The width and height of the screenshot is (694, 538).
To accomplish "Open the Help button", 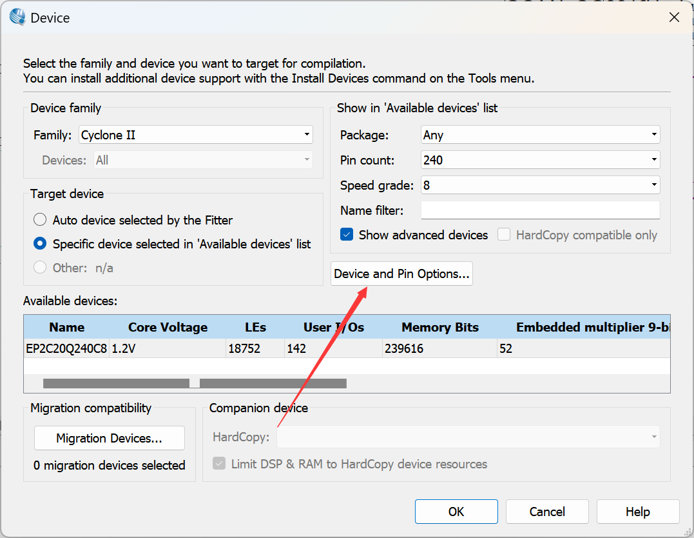I will coord(638,512).
